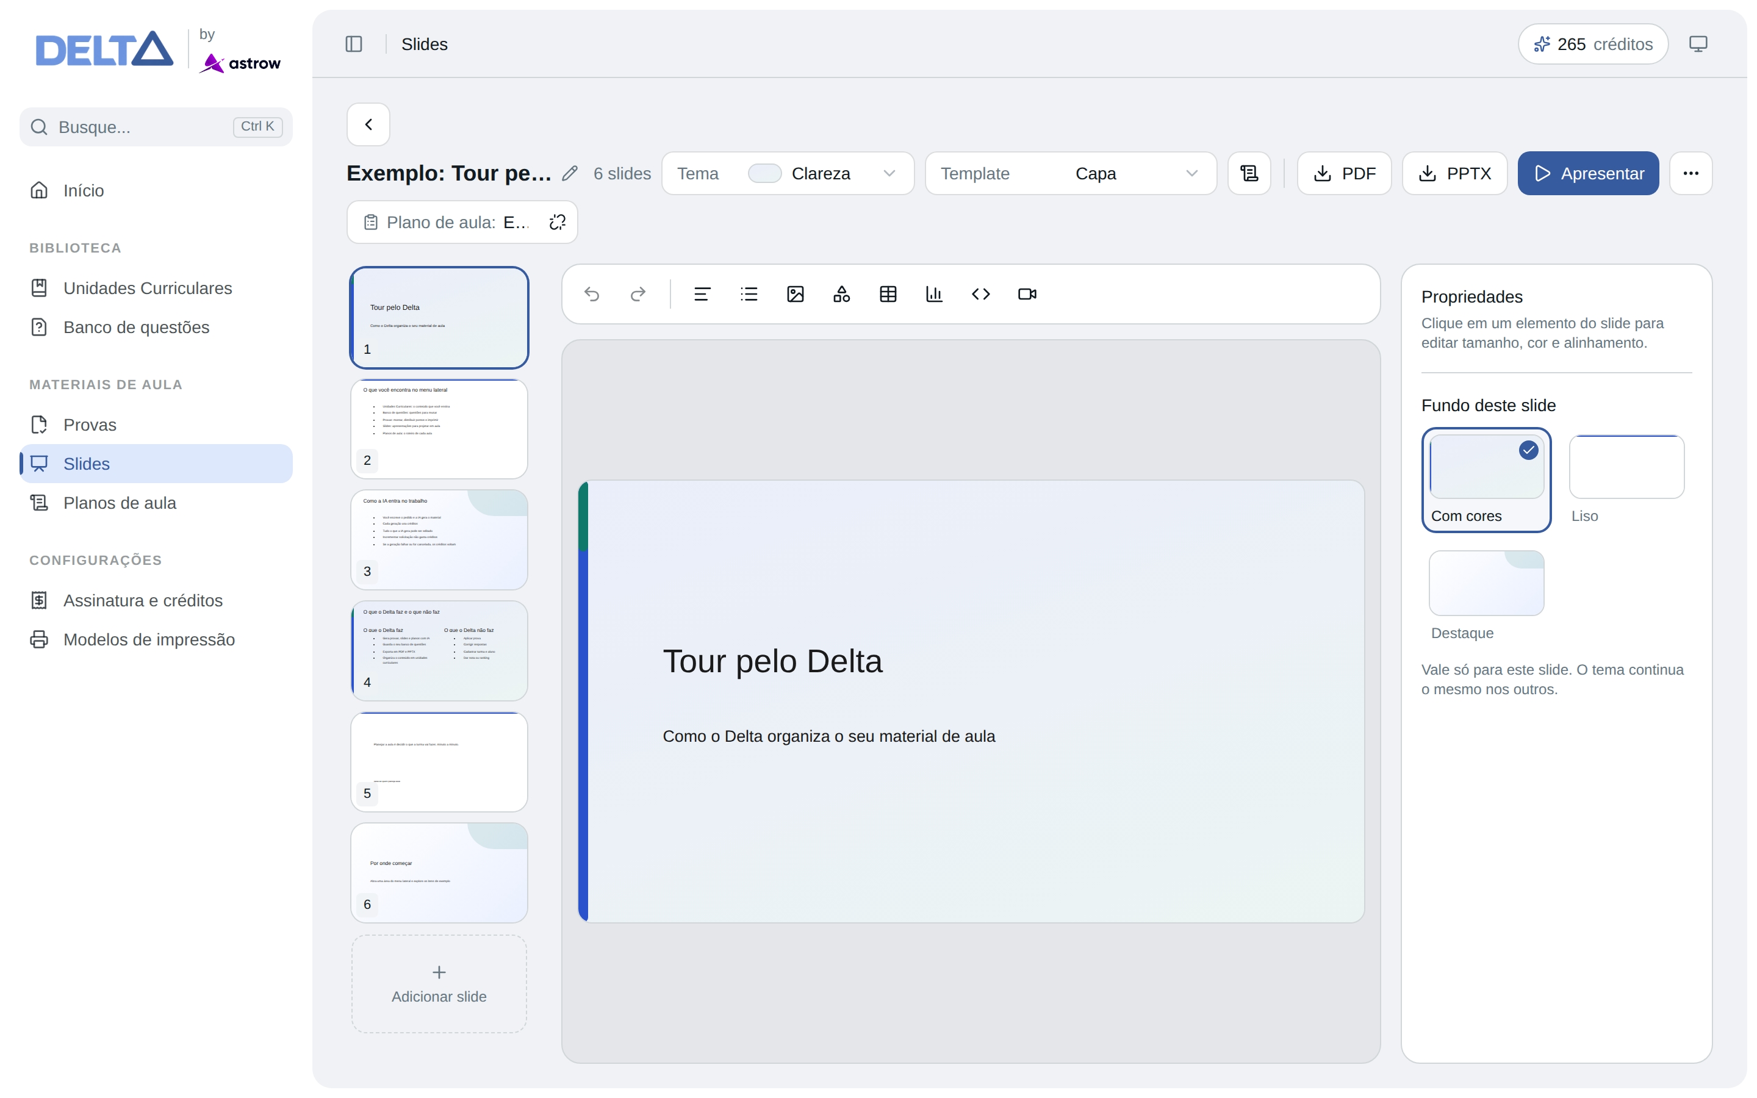Navigate to Planos de aula
The width and height of the screenshot is (1757, 1098).
156,503
